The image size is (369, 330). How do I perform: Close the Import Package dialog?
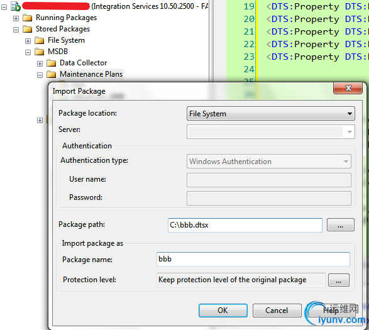pyautogui.click(x=348, y=88)
